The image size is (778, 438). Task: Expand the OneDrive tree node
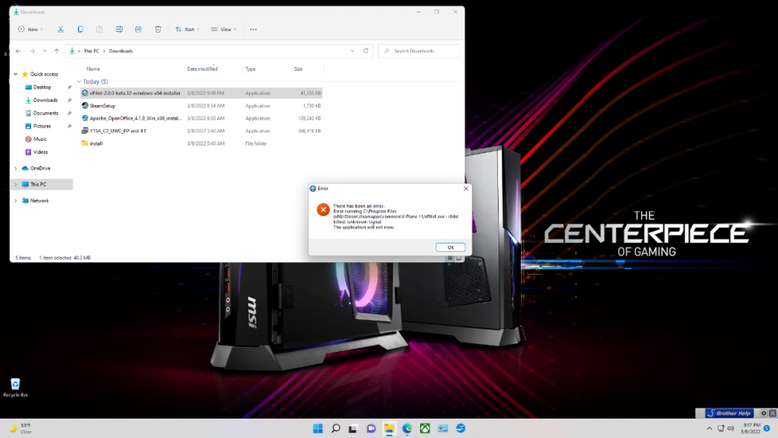click(x=16, y=168)
